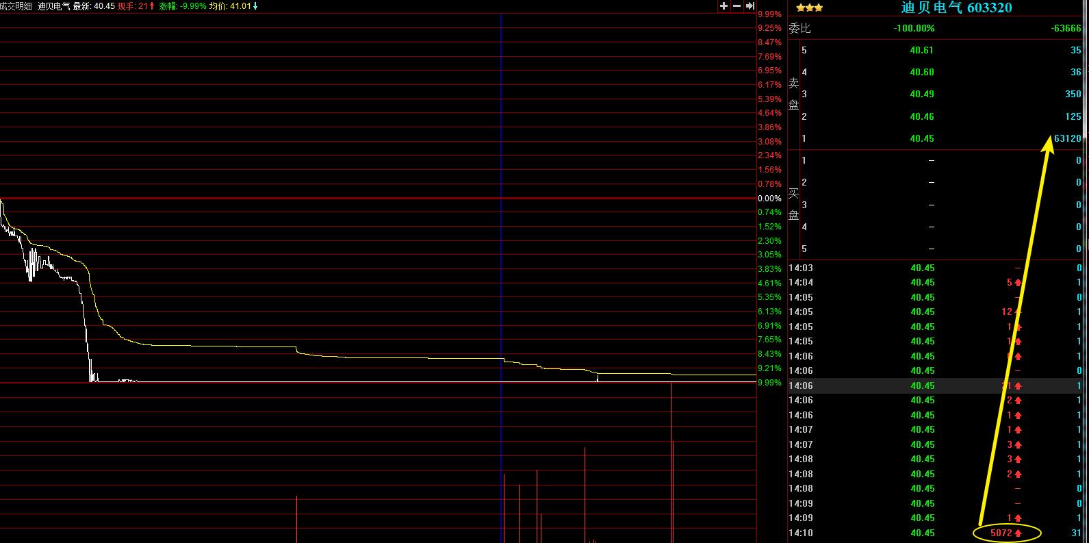Image resolution: width=1089 pixels, height=543 pixels.
Task: Click the 委比 label
Action: pyautogui.click(x=799, y=28)
